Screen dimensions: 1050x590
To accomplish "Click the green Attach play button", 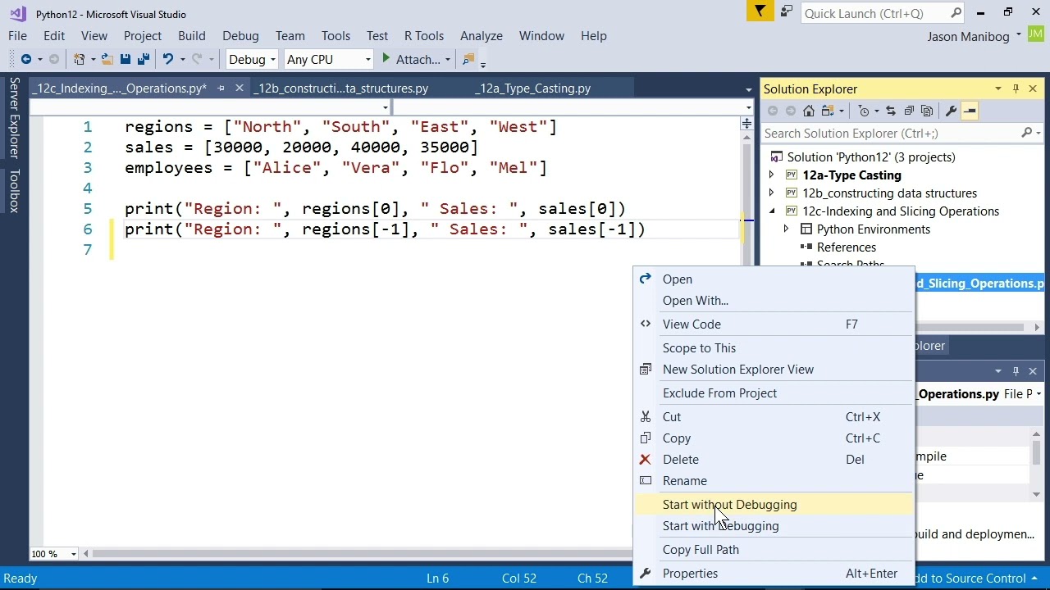I will [386, 59].
